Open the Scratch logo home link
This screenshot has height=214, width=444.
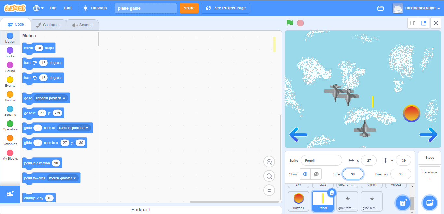[x=15, y=8]
